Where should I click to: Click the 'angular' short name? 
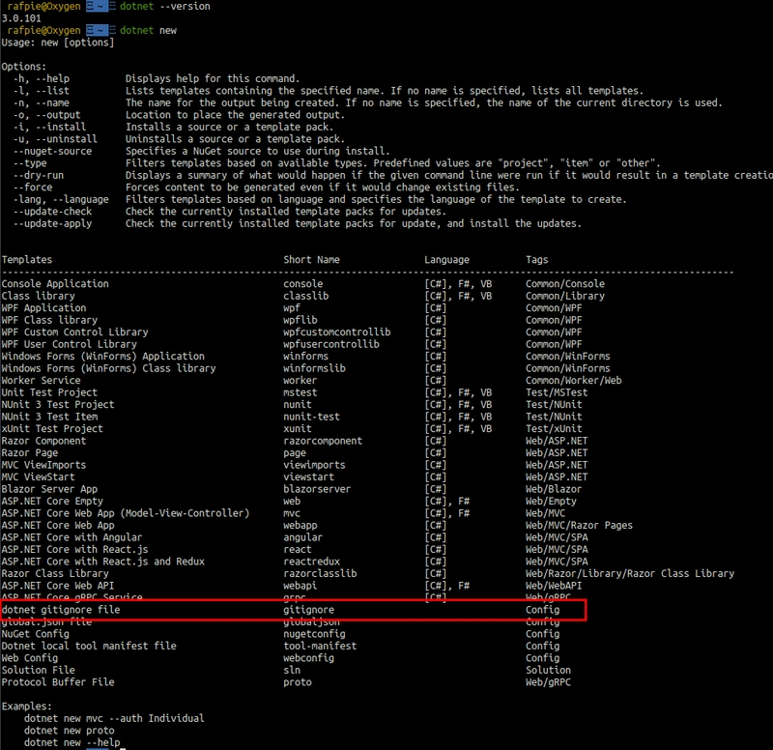tap(302, 538)
